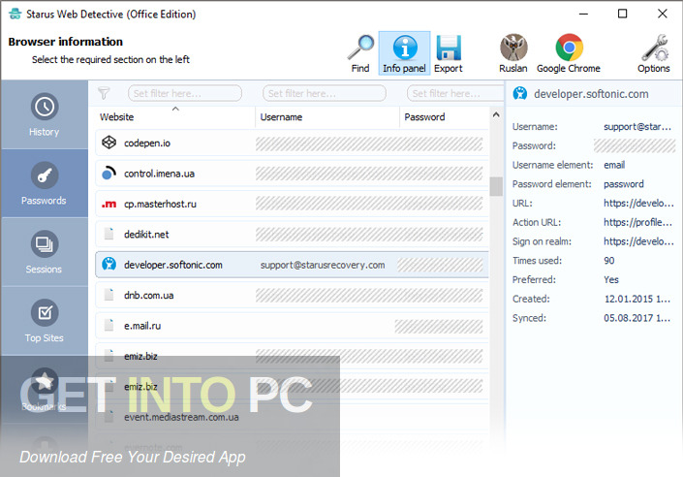Click username support@starusrecovery.com cell
This screenshot has width=683, height=477.
click(x=323, y=265)
